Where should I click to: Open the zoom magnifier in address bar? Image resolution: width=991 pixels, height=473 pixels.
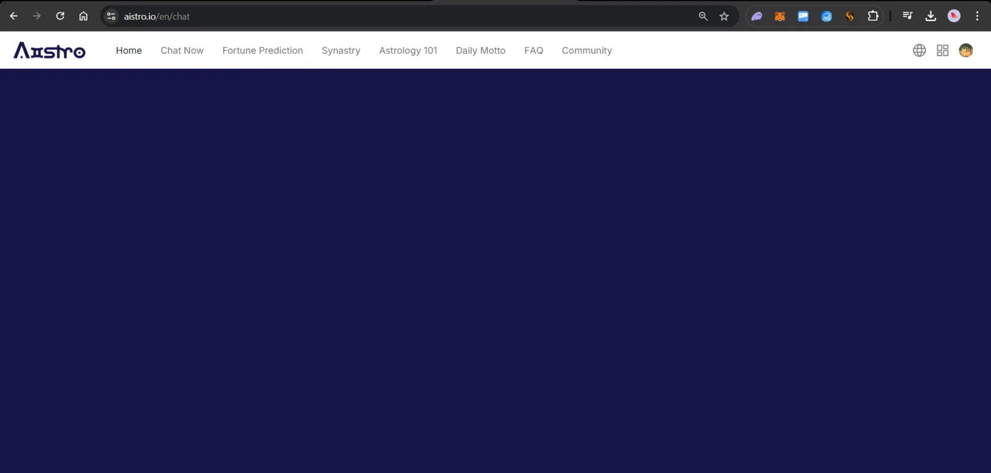click(703, 16)
